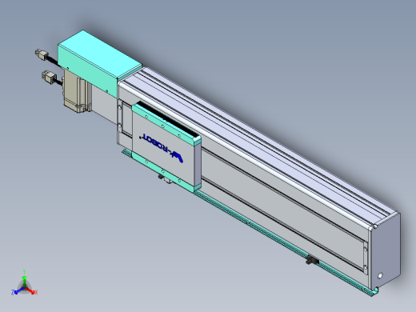Click the green Y axis of the orientation triad

[24, 280]
